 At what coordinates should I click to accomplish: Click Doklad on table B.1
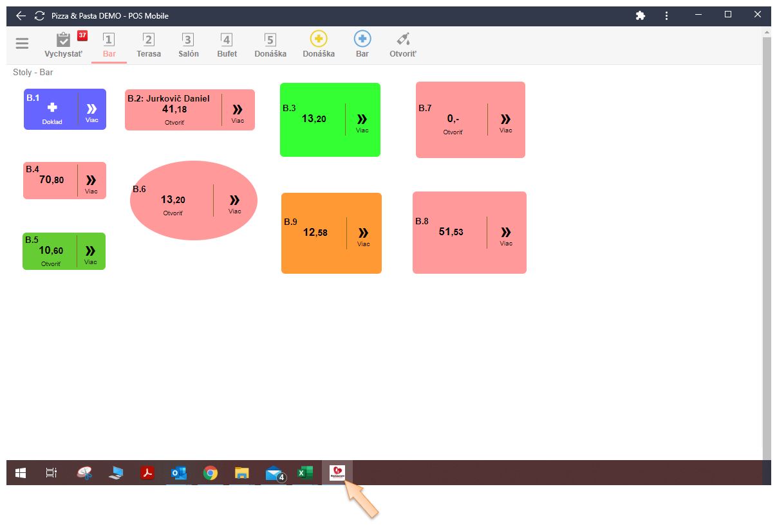(x=52, y=111)
